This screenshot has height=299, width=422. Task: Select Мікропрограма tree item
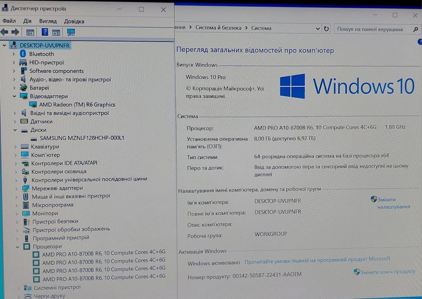pyautogui.click(x=53, y=205)
